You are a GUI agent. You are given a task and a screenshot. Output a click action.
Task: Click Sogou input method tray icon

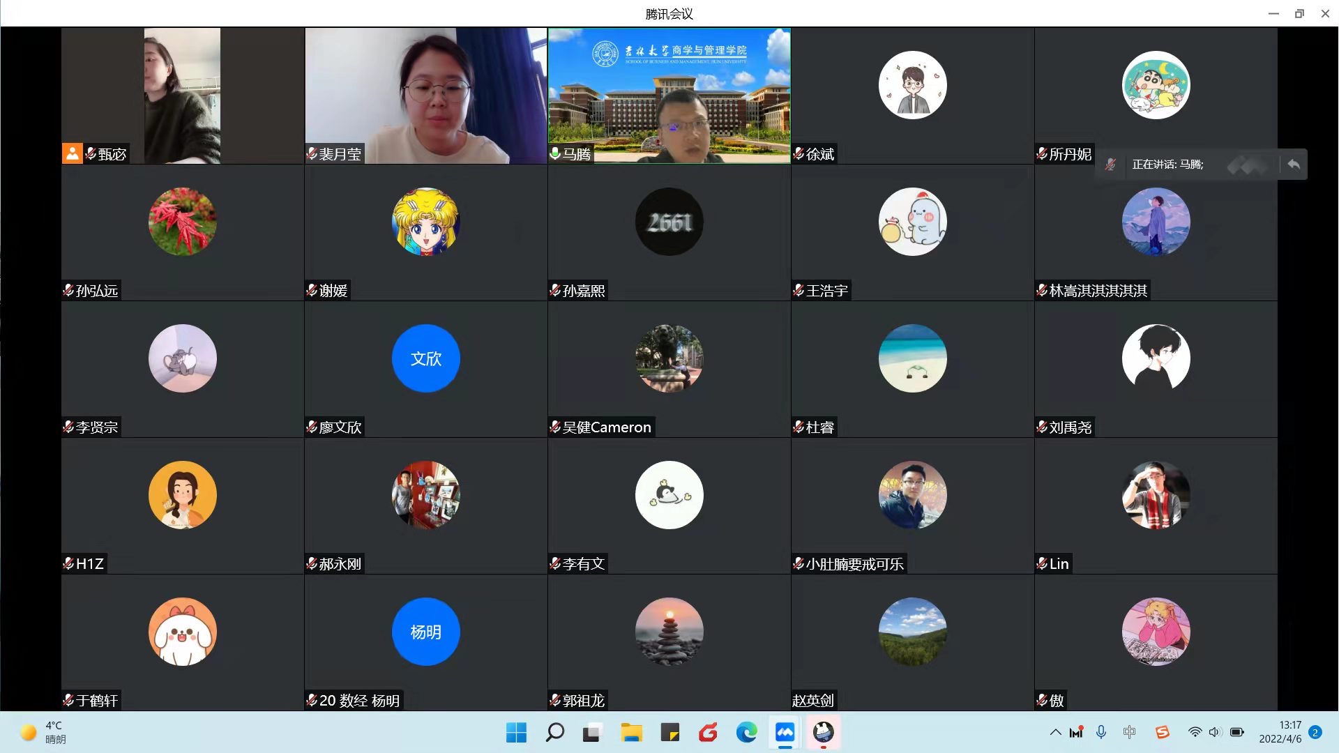(x=1162, y=732)
